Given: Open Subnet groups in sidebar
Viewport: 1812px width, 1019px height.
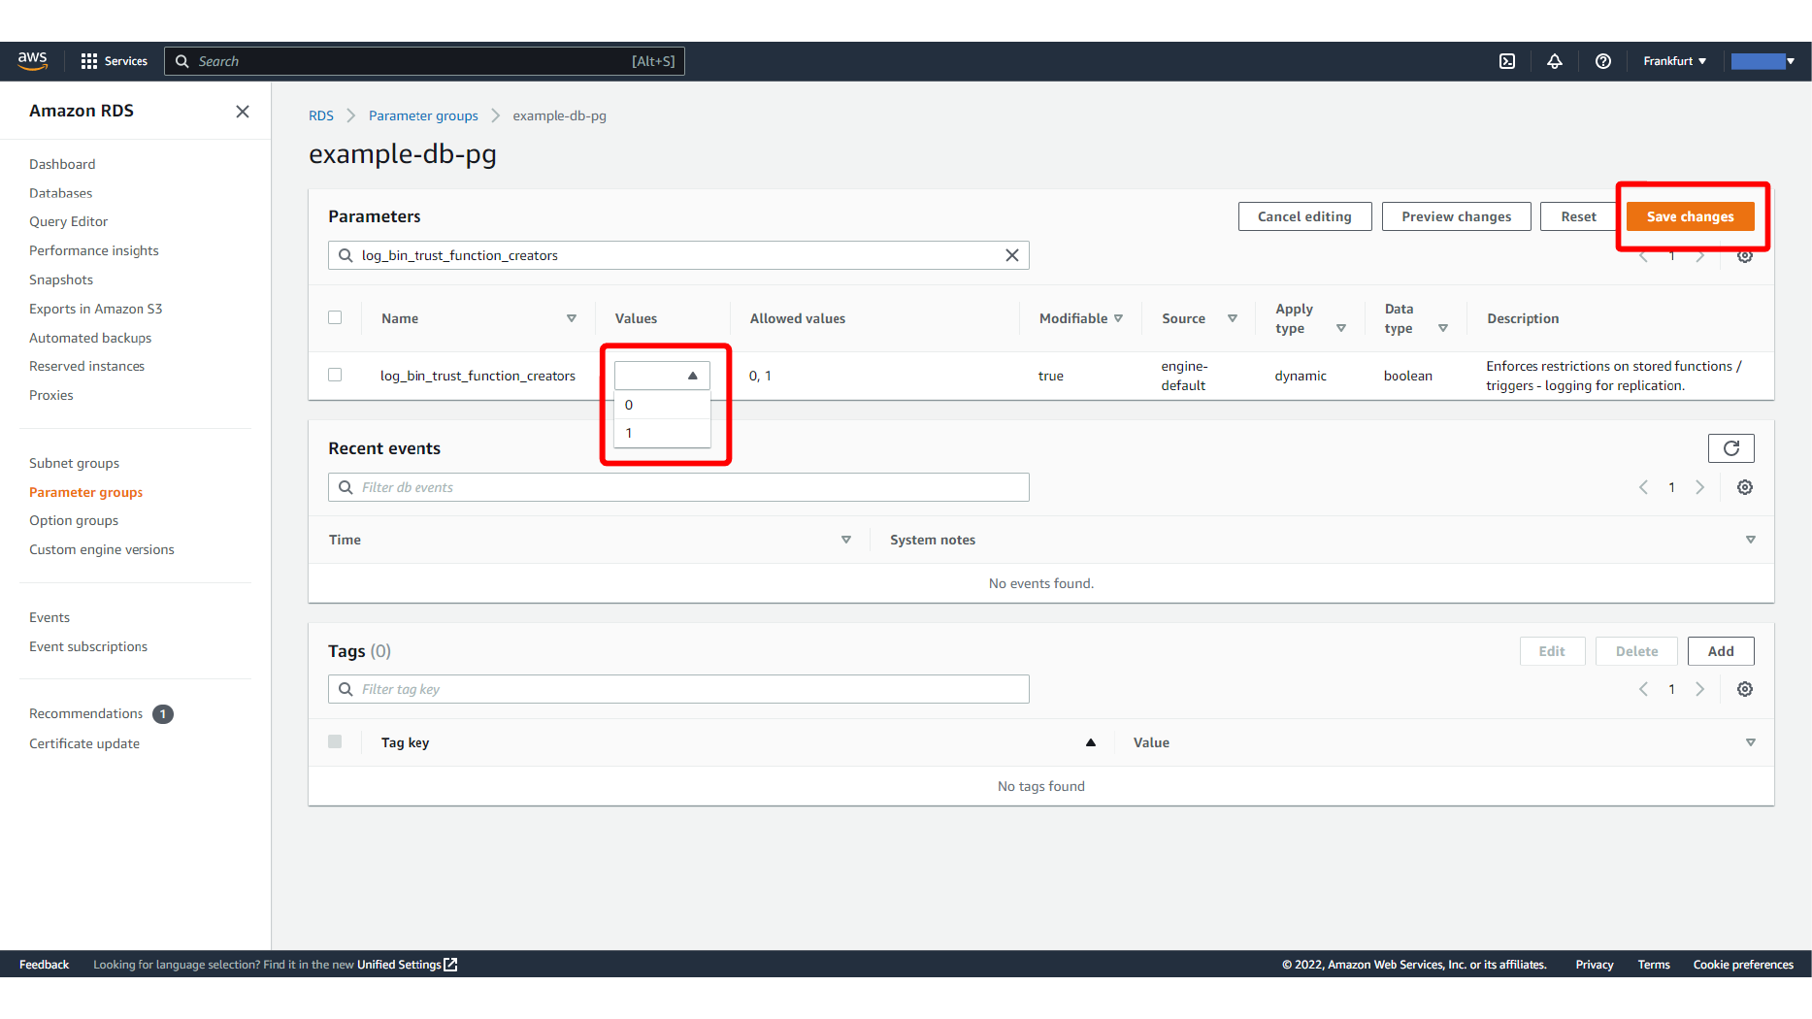Looking at the screenshot, I should [74, 463].
